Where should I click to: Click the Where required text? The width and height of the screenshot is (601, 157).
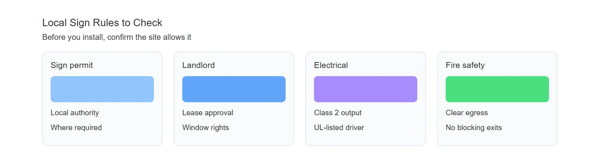point(76,128)
